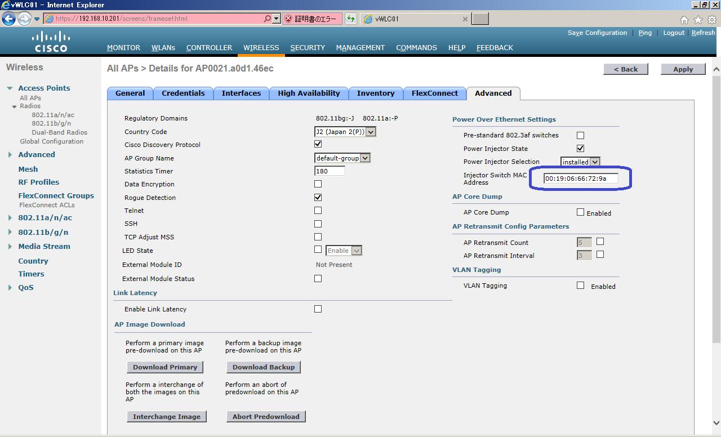721x437 pixels.
Task: Click the Apply button
Action: tap(683, 69)
